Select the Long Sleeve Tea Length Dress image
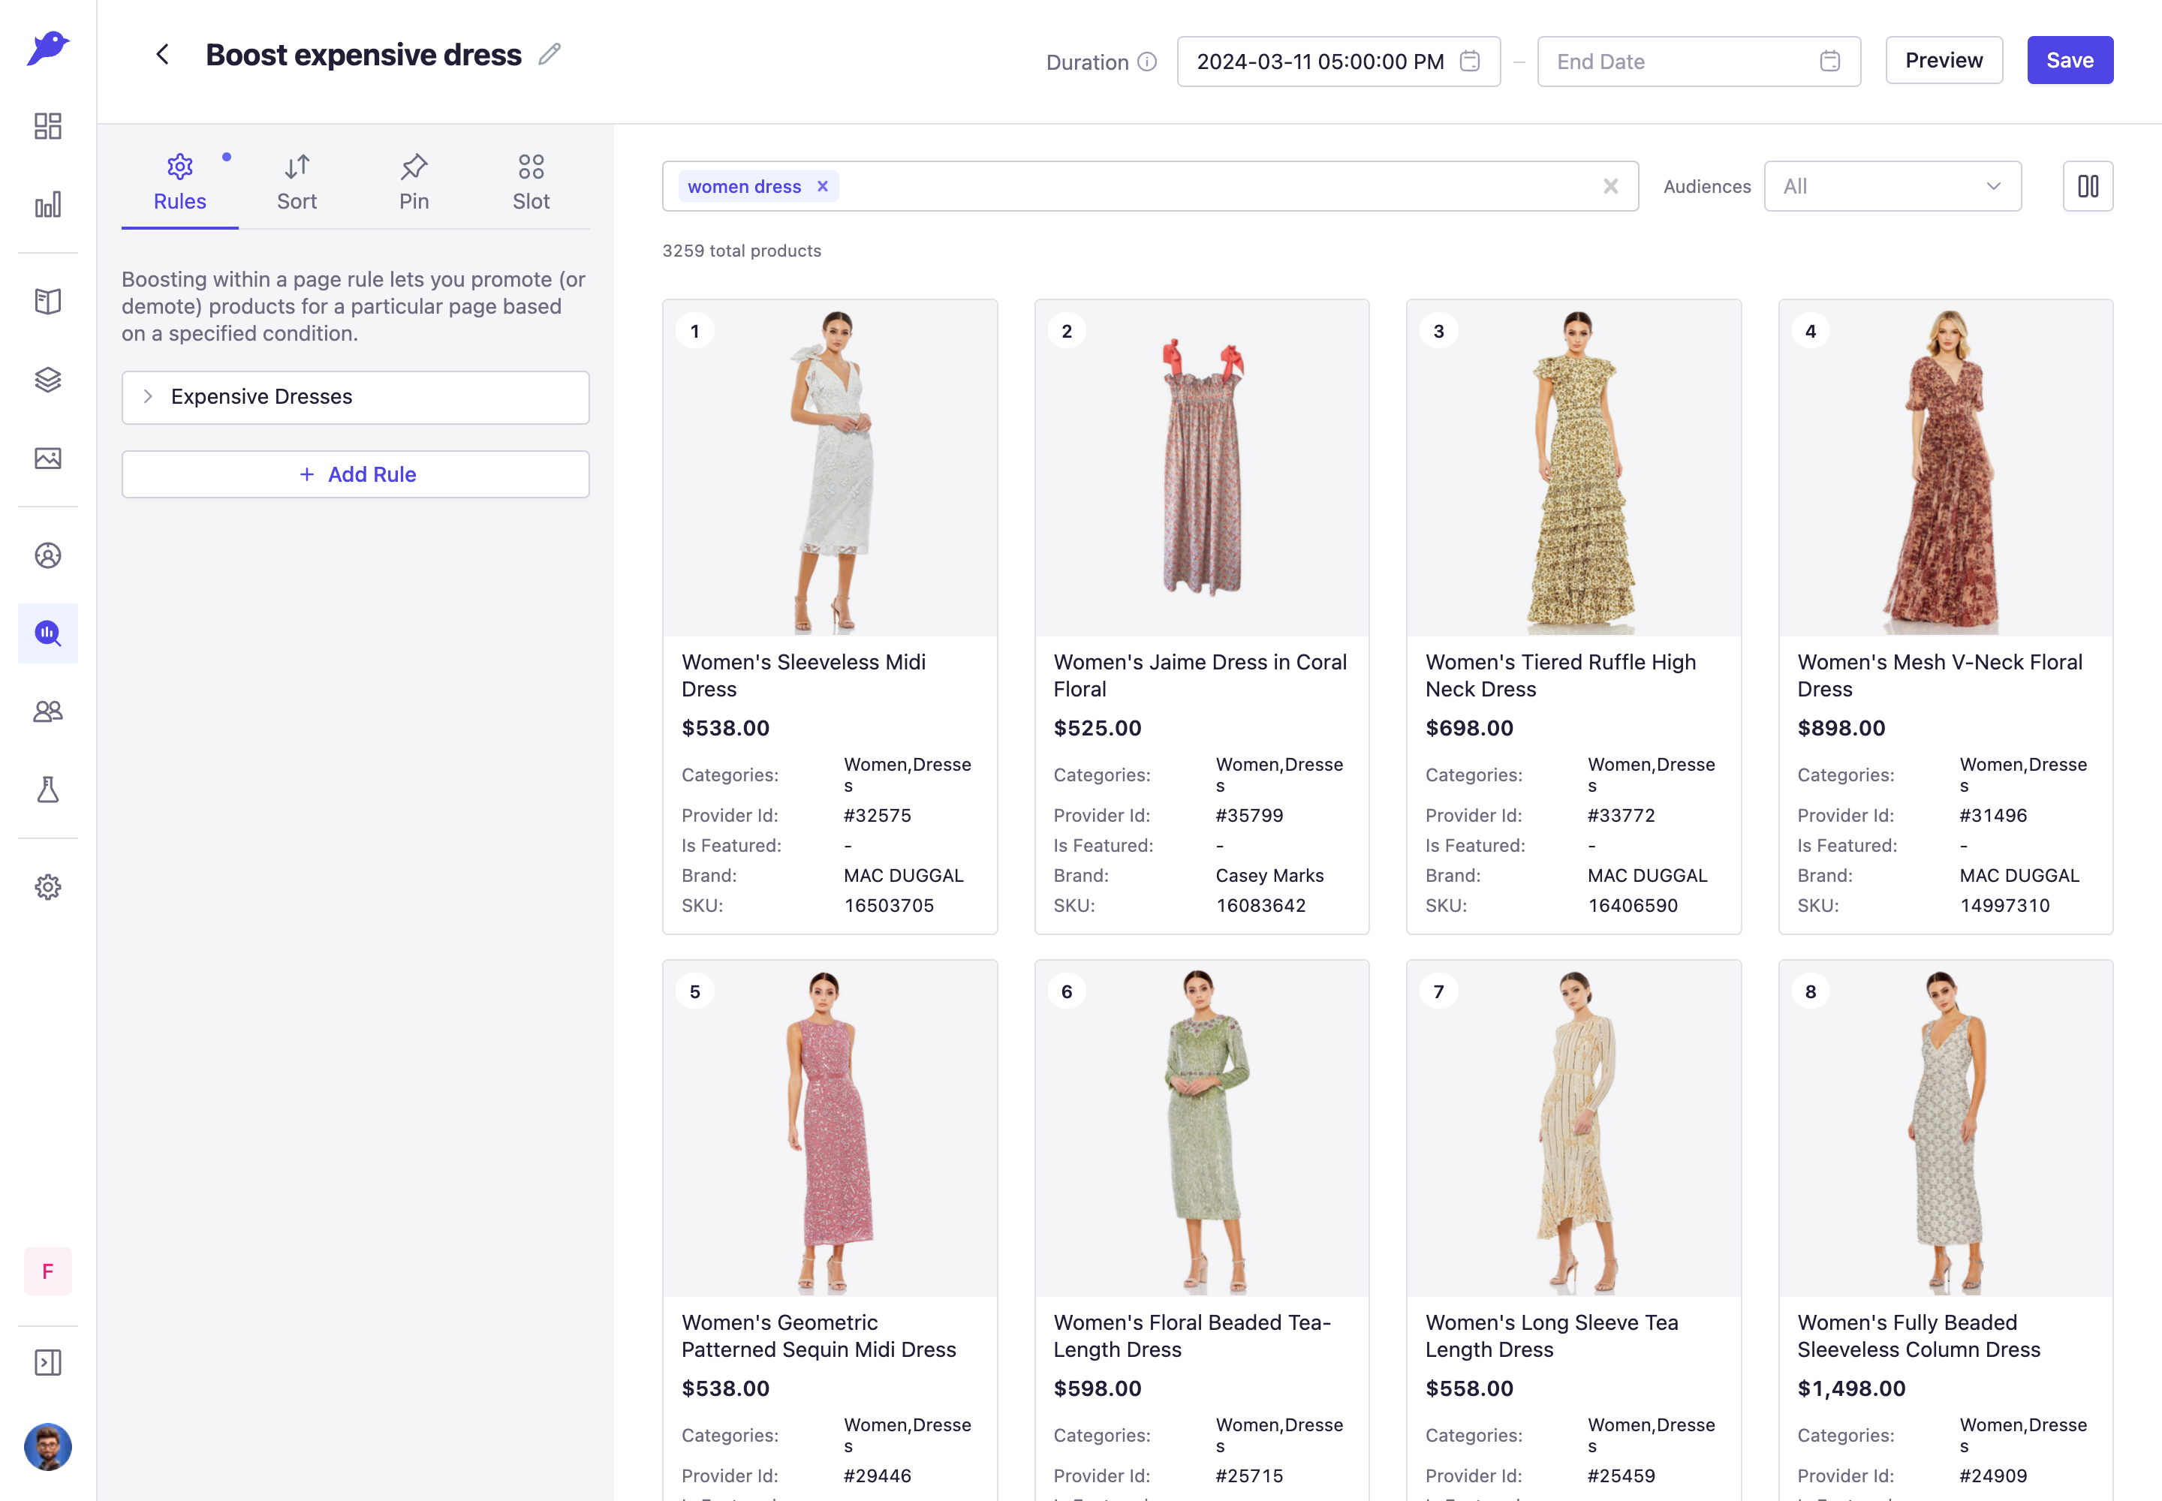2162x1501 pixels. (1574, 1129)
